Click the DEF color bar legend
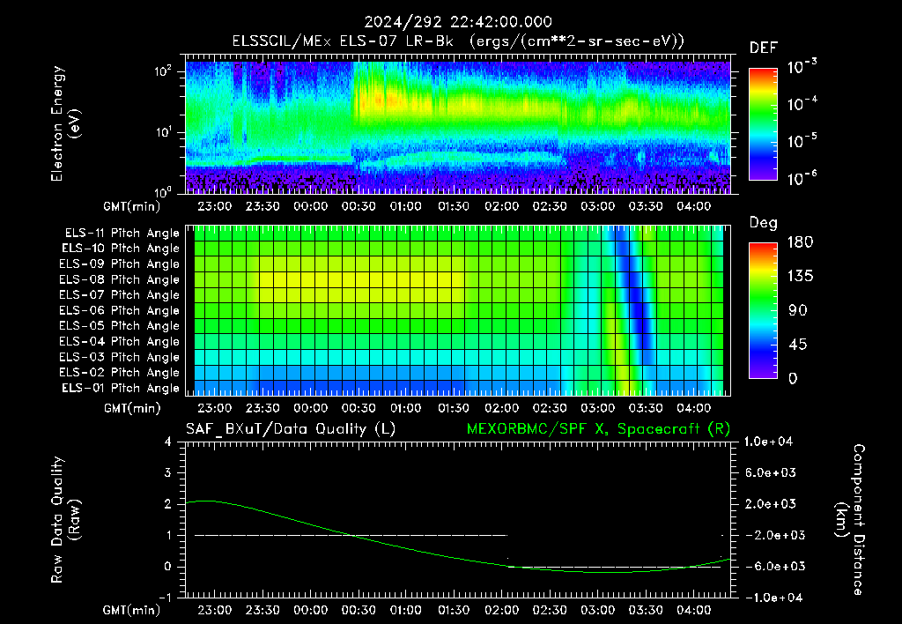 coord(763,123)
